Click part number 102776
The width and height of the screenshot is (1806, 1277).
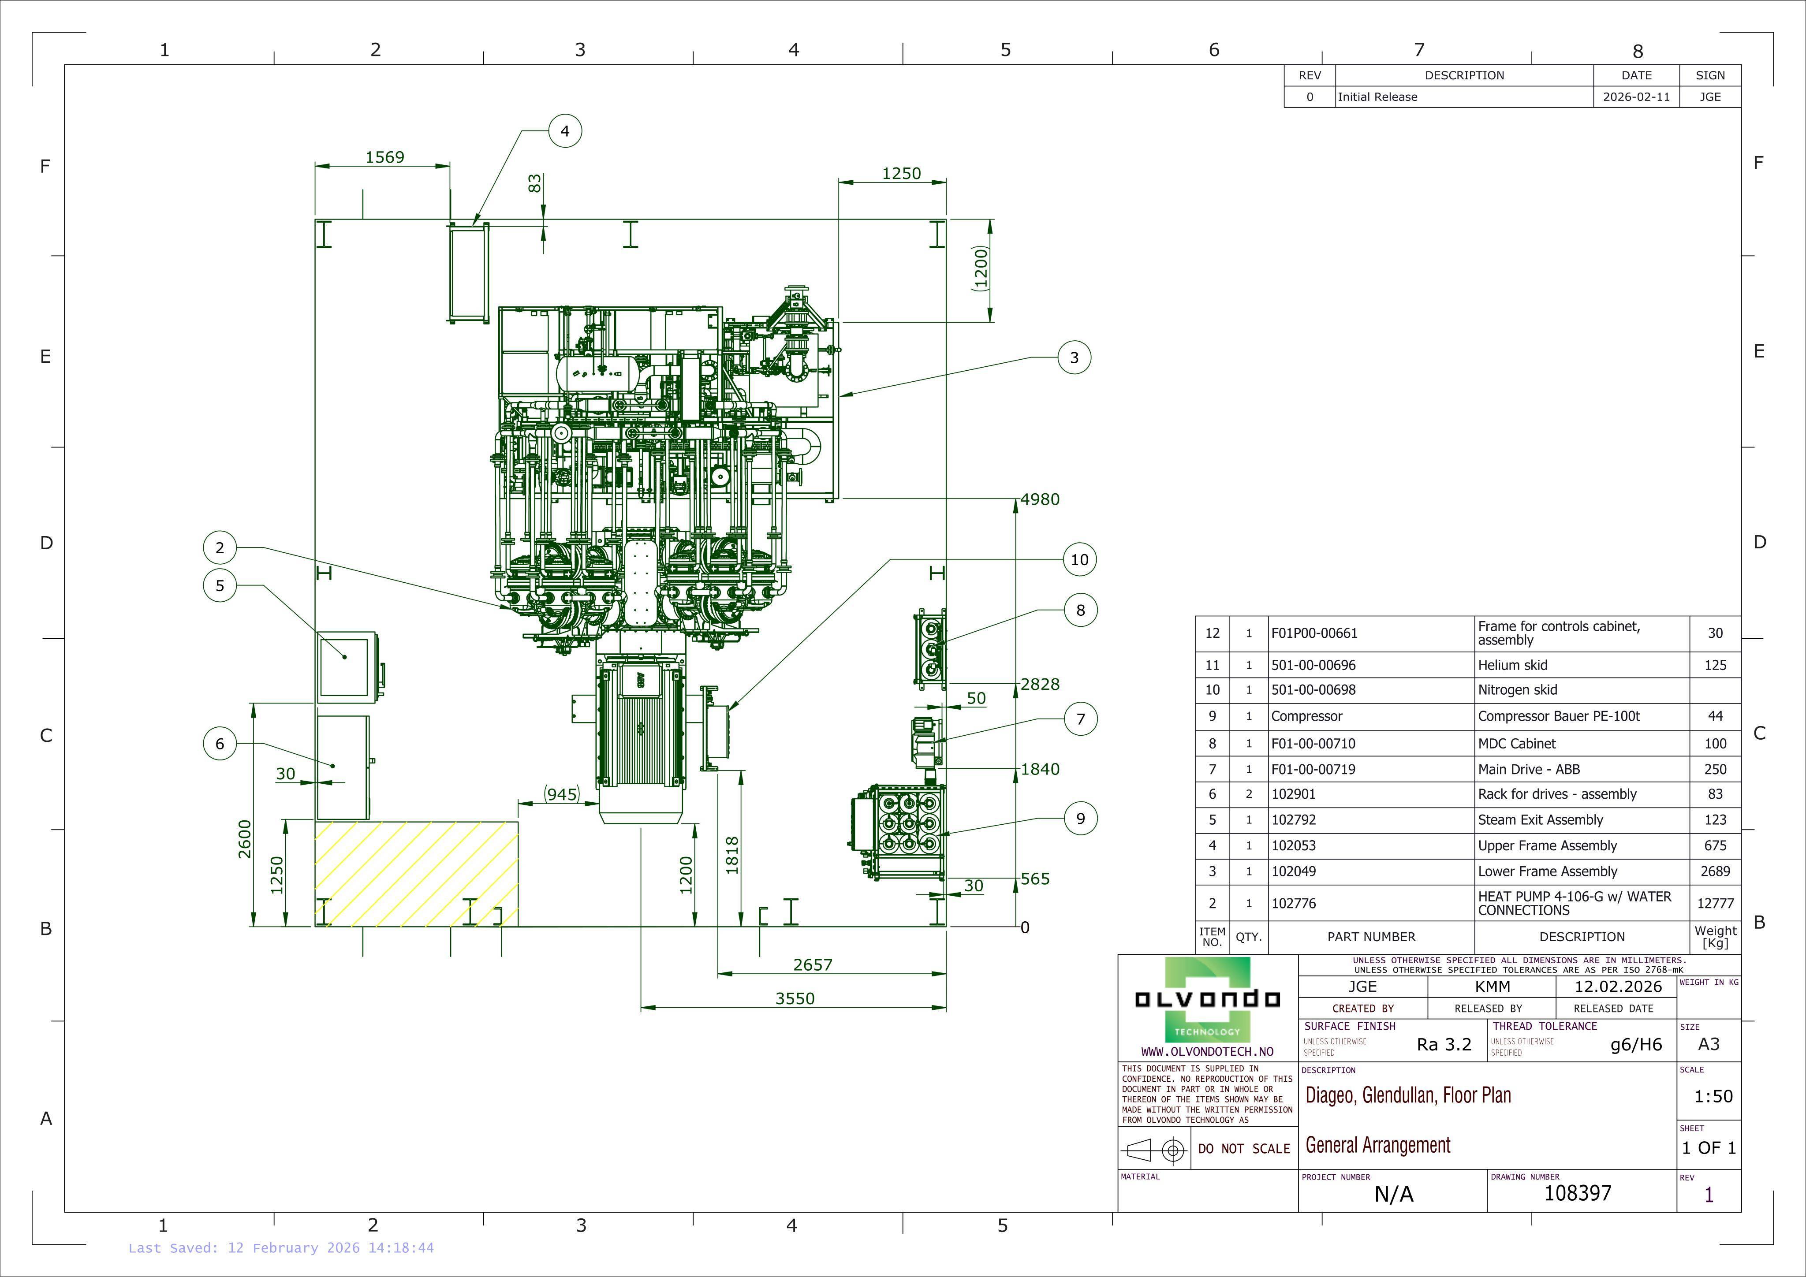tap(1293, 904)
